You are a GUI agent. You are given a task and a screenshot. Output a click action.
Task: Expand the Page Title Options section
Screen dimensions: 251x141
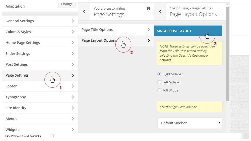pyautogui.click(x=116, y=30)
